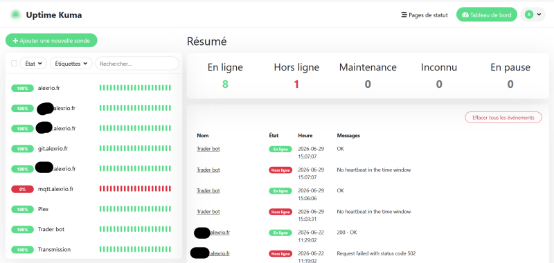Click the heartbeat bar of git.alexrio.fr

click(135, 148)
